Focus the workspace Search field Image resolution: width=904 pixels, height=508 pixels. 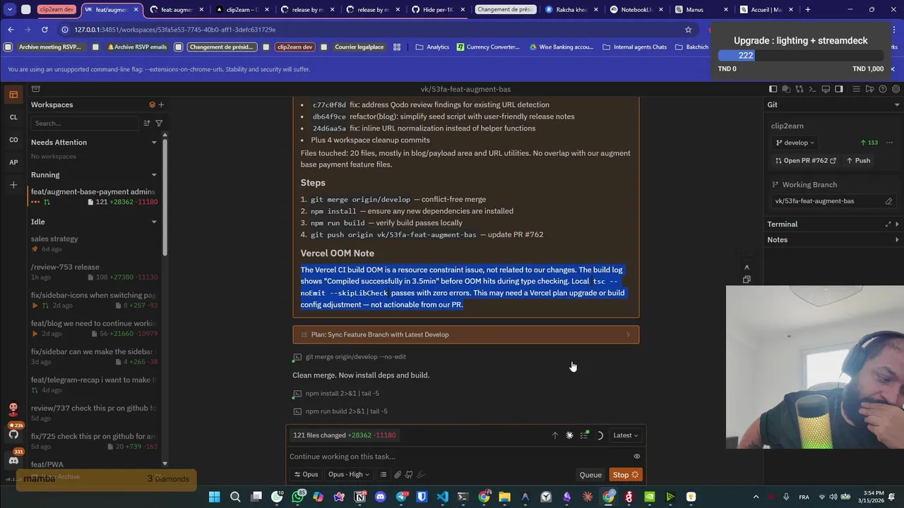[x=85, y=123]
